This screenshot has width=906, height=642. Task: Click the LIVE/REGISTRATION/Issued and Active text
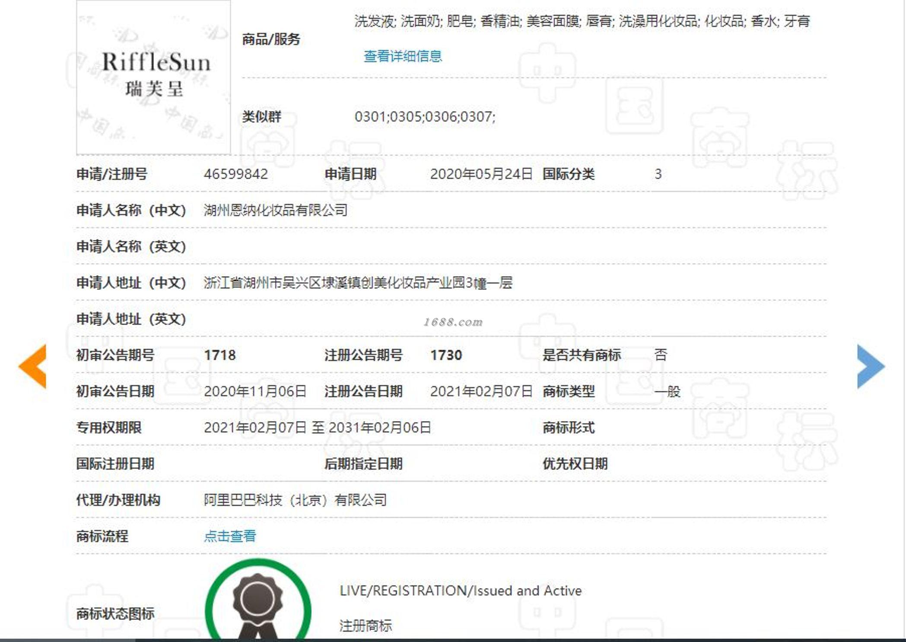461,591
